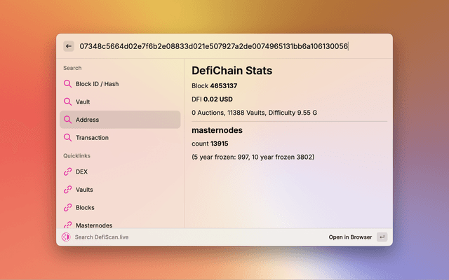Select the highlighted Address item
Image resolution: width=449 pixels, height=280 pixels.
point(119,120)
